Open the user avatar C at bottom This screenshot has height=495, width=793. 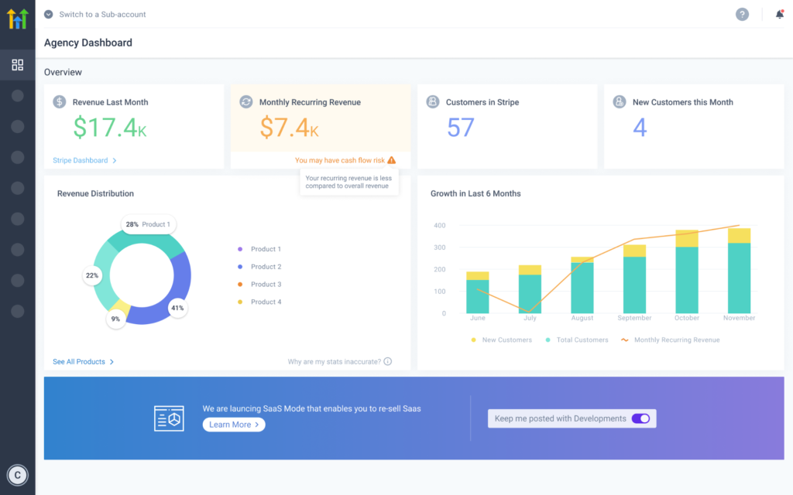pyautogui.click(x=17, y=475)
